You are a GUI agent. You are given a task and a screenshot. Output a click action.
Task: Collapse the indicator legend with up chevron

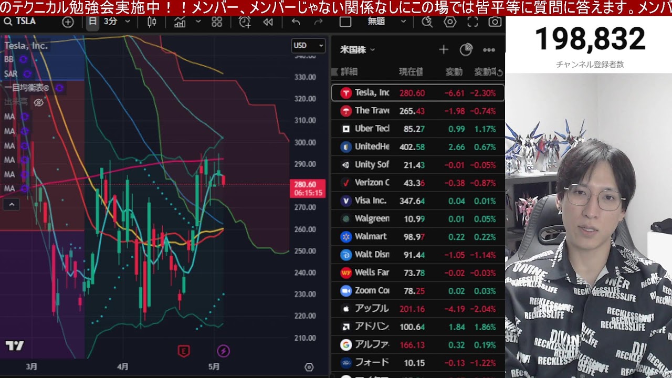(12, 204)
